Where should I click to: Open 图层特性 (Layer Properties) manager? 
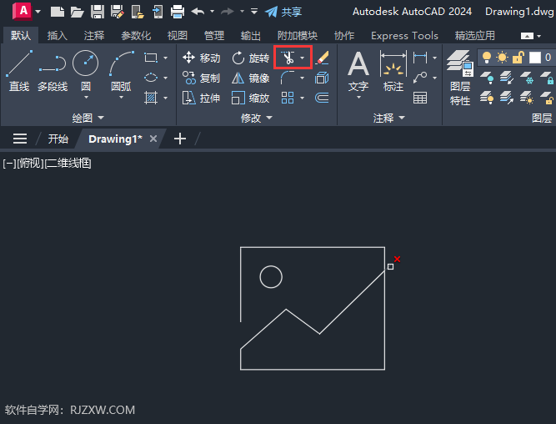[x=460, y=78]
